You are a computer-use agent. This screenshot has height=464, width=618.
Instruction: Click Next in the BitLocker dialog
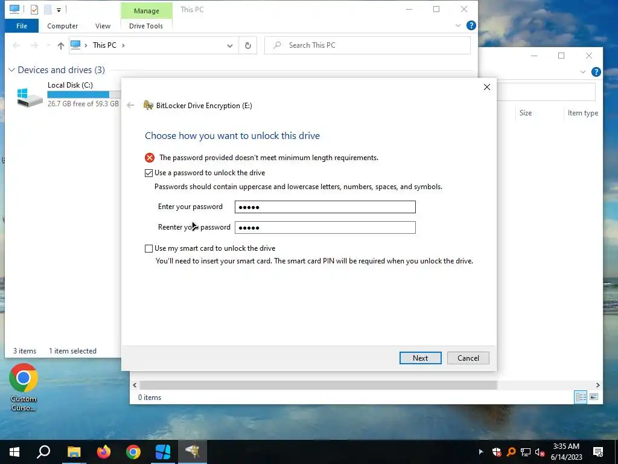point(420,358)
